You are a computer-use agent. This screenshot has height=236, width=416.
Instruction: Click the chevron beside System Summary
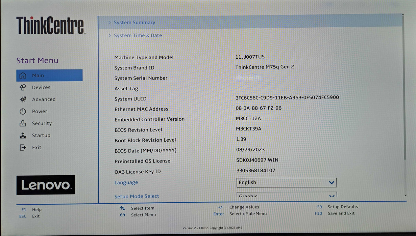click(x=109, y=23)
